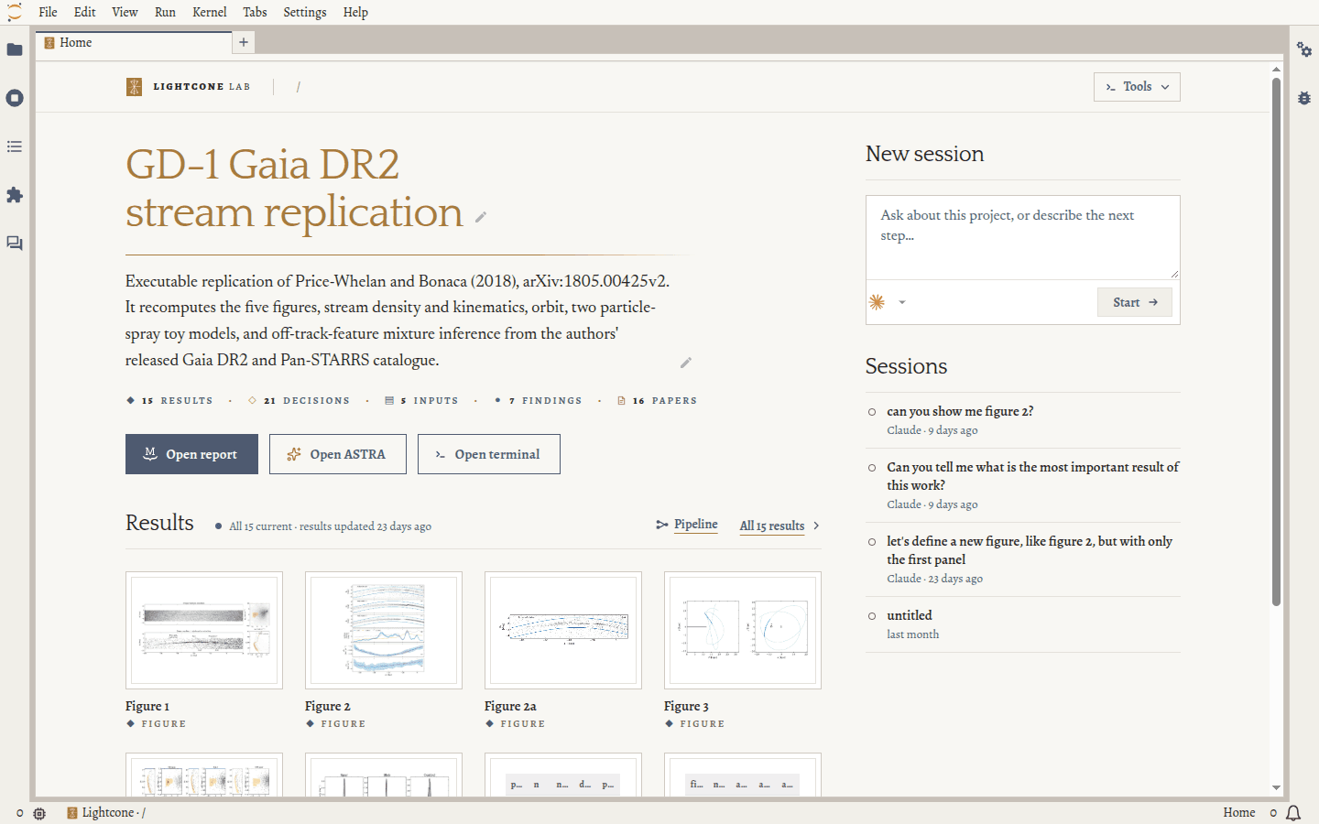
Task: Click the Lightcone logo in the status bar
Action: tap(72, 813)
